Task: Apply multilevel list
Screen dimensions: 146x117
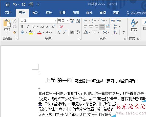Action: click(103, 21)
